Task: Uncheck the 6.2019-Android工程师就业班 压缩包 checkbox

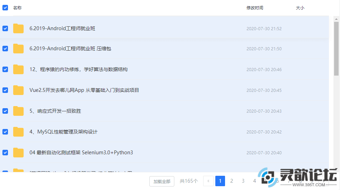Action: (5, 49)
